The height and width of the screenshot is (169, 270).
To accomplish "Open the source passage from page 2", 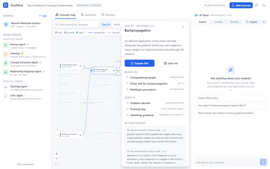I will pyautogui.click(x=155, y=136).
